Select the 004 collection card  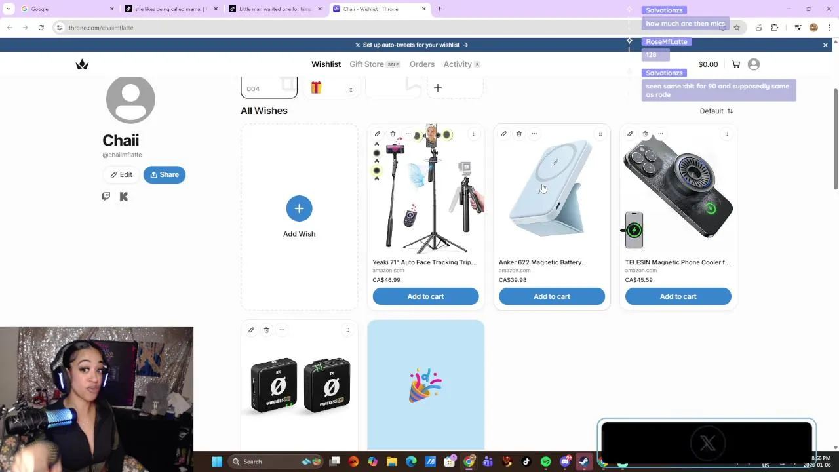coord(269,88)
